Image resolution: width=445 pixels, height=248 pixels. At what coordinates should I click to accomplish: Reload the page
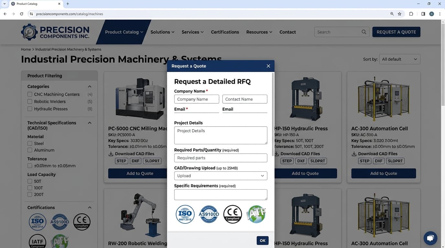pos(22,14)
